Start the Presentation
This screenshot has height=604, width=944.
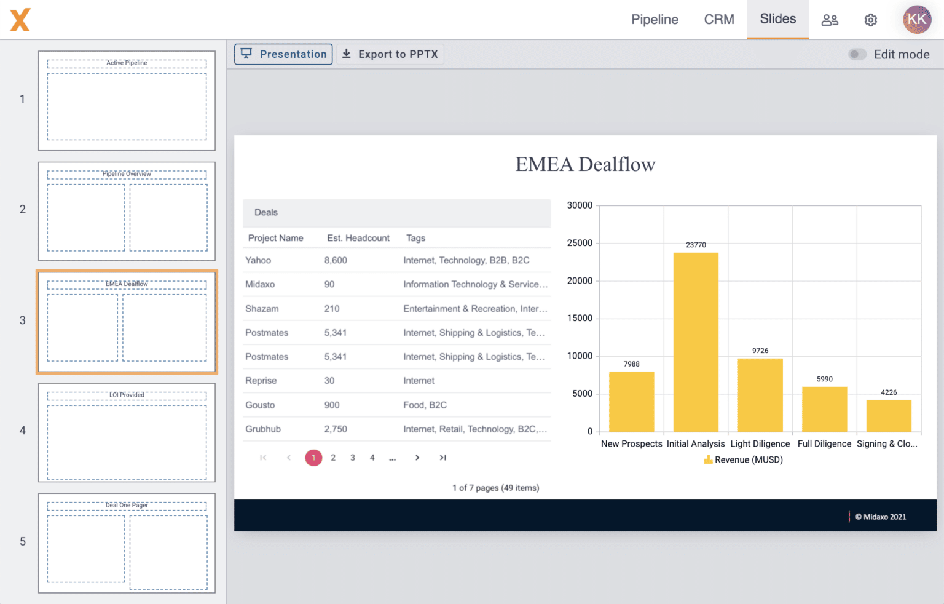(x=283, y=54)
